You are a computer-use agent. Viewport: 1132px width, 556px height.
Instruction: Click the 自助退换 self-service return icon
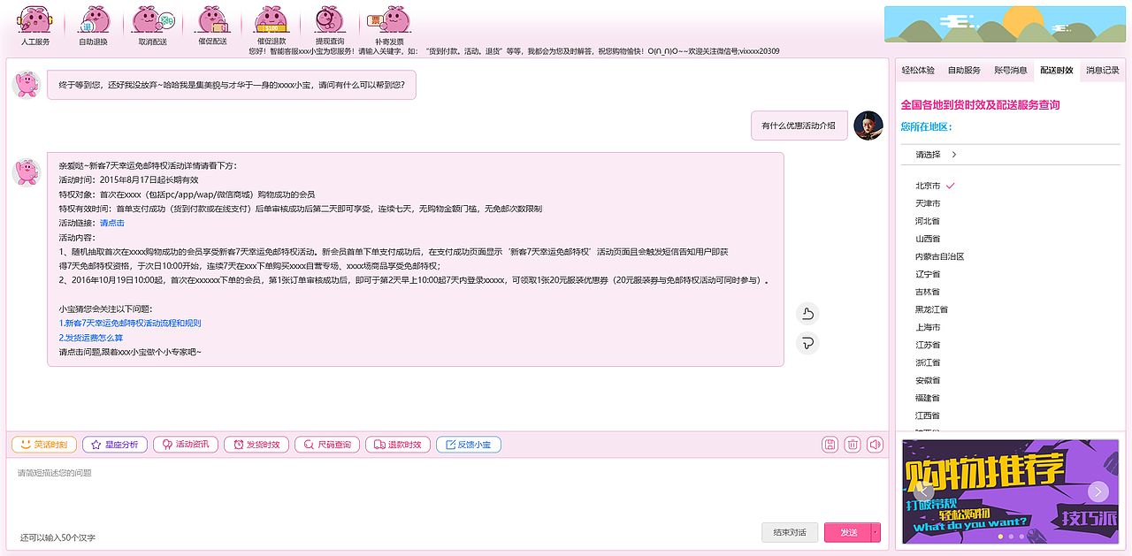pyautogui.click(x=93, y=22)
